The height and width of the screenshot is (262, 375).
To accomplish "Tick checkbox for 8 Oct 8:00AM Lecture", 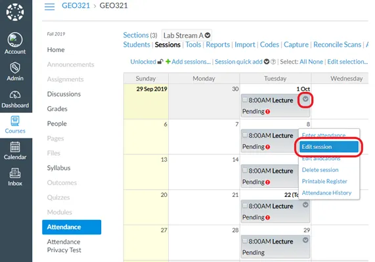I will tap(245, 135).
